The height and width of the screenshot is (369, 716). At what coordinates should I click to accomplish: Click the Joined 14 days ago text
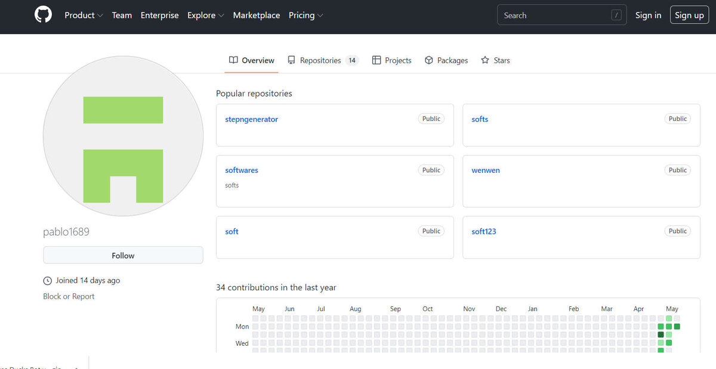(x=88, y=280)
